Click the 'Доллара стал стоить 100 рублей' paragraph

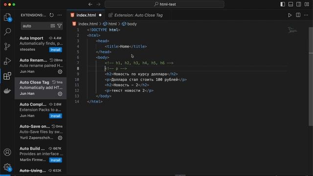(146, 80)
